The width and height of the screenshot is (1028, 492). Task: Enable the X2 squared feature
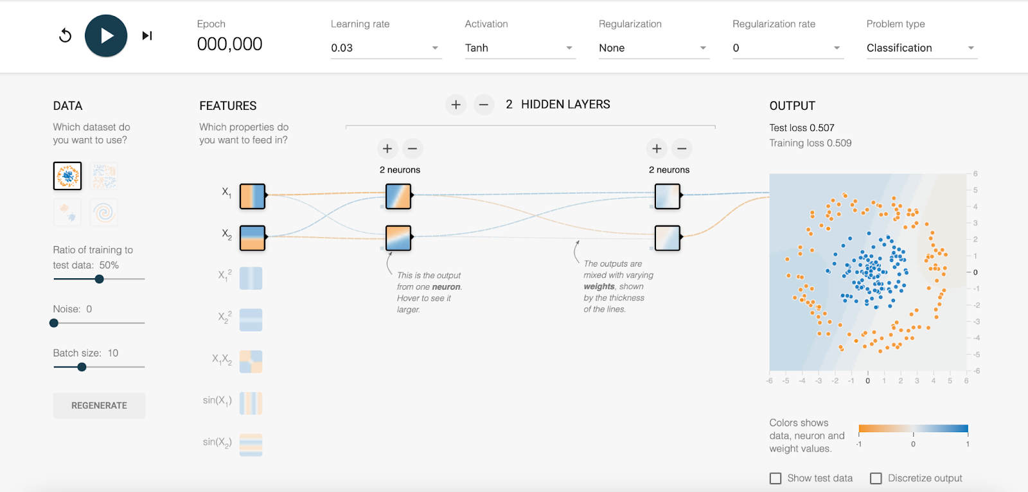pyautogui.click(x=251, y=320)
